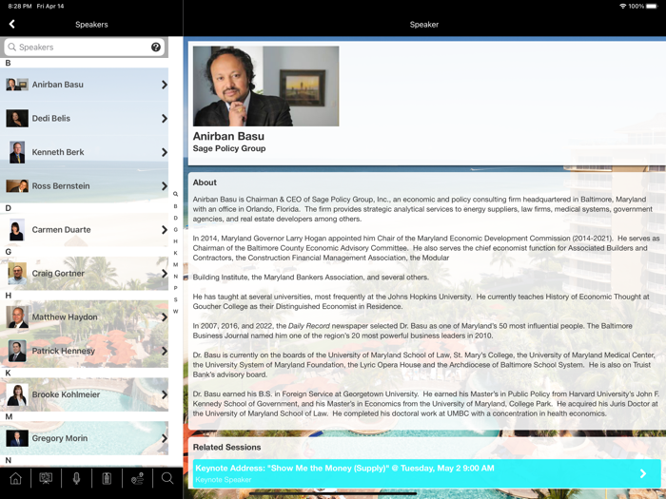Tap chevron on Anirban Basu row
Viewport: 666px width, 499px height.
point(165,85)
